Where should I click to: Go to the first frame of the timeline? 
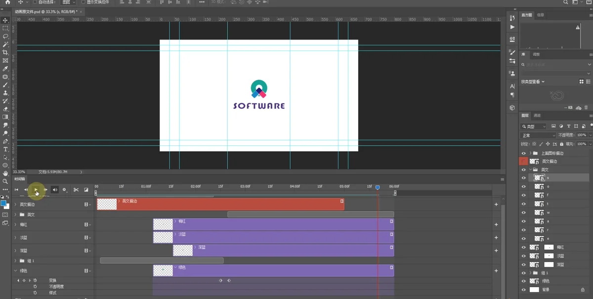pos(16,190)
